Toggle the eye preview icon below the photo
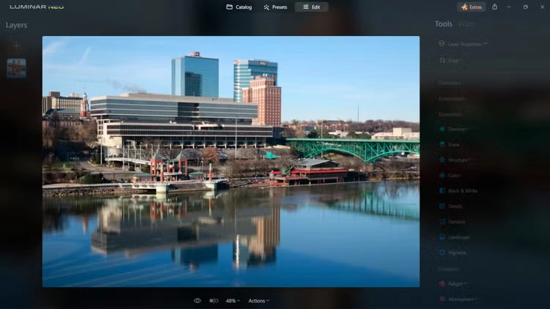The image size is (550, 309). tap(197, 301)
